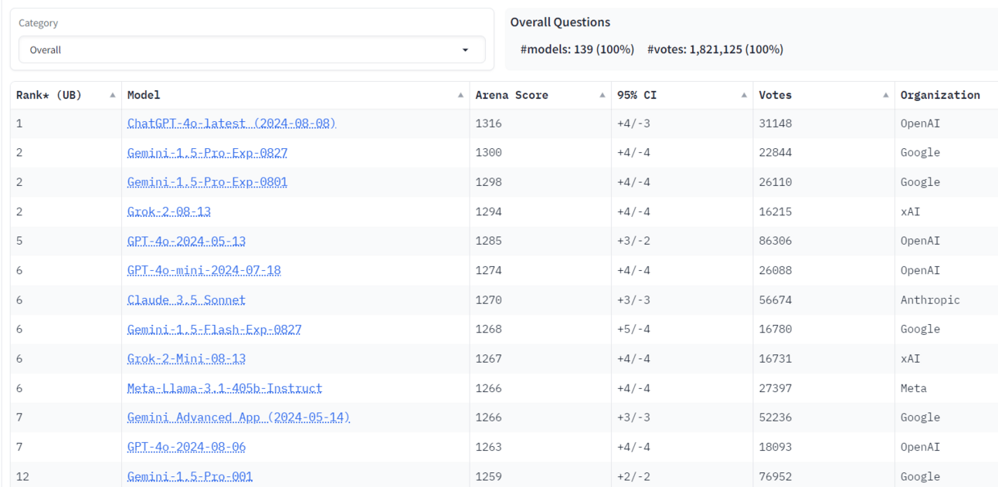Viewport: 998px width, 487px height.
Task: Select Votes cell 26110
Action: click(x=823, y=182)
